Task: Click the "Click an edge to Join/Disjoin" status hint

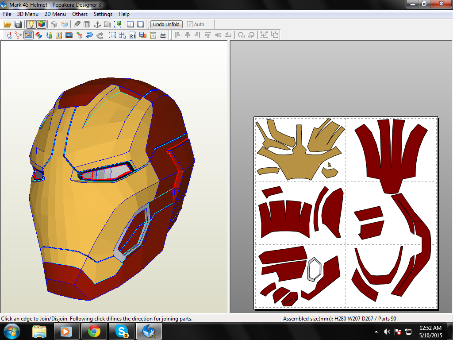Action: click(x=96, y=319)
